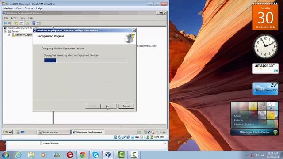The height and width of the screenshot is (159, 283).
Task: Launch Windows Media Player from taskbar
Action: point(44,155)
